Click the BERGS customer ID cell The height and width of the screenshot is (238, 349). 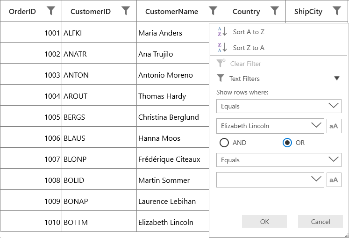(99, 116)
